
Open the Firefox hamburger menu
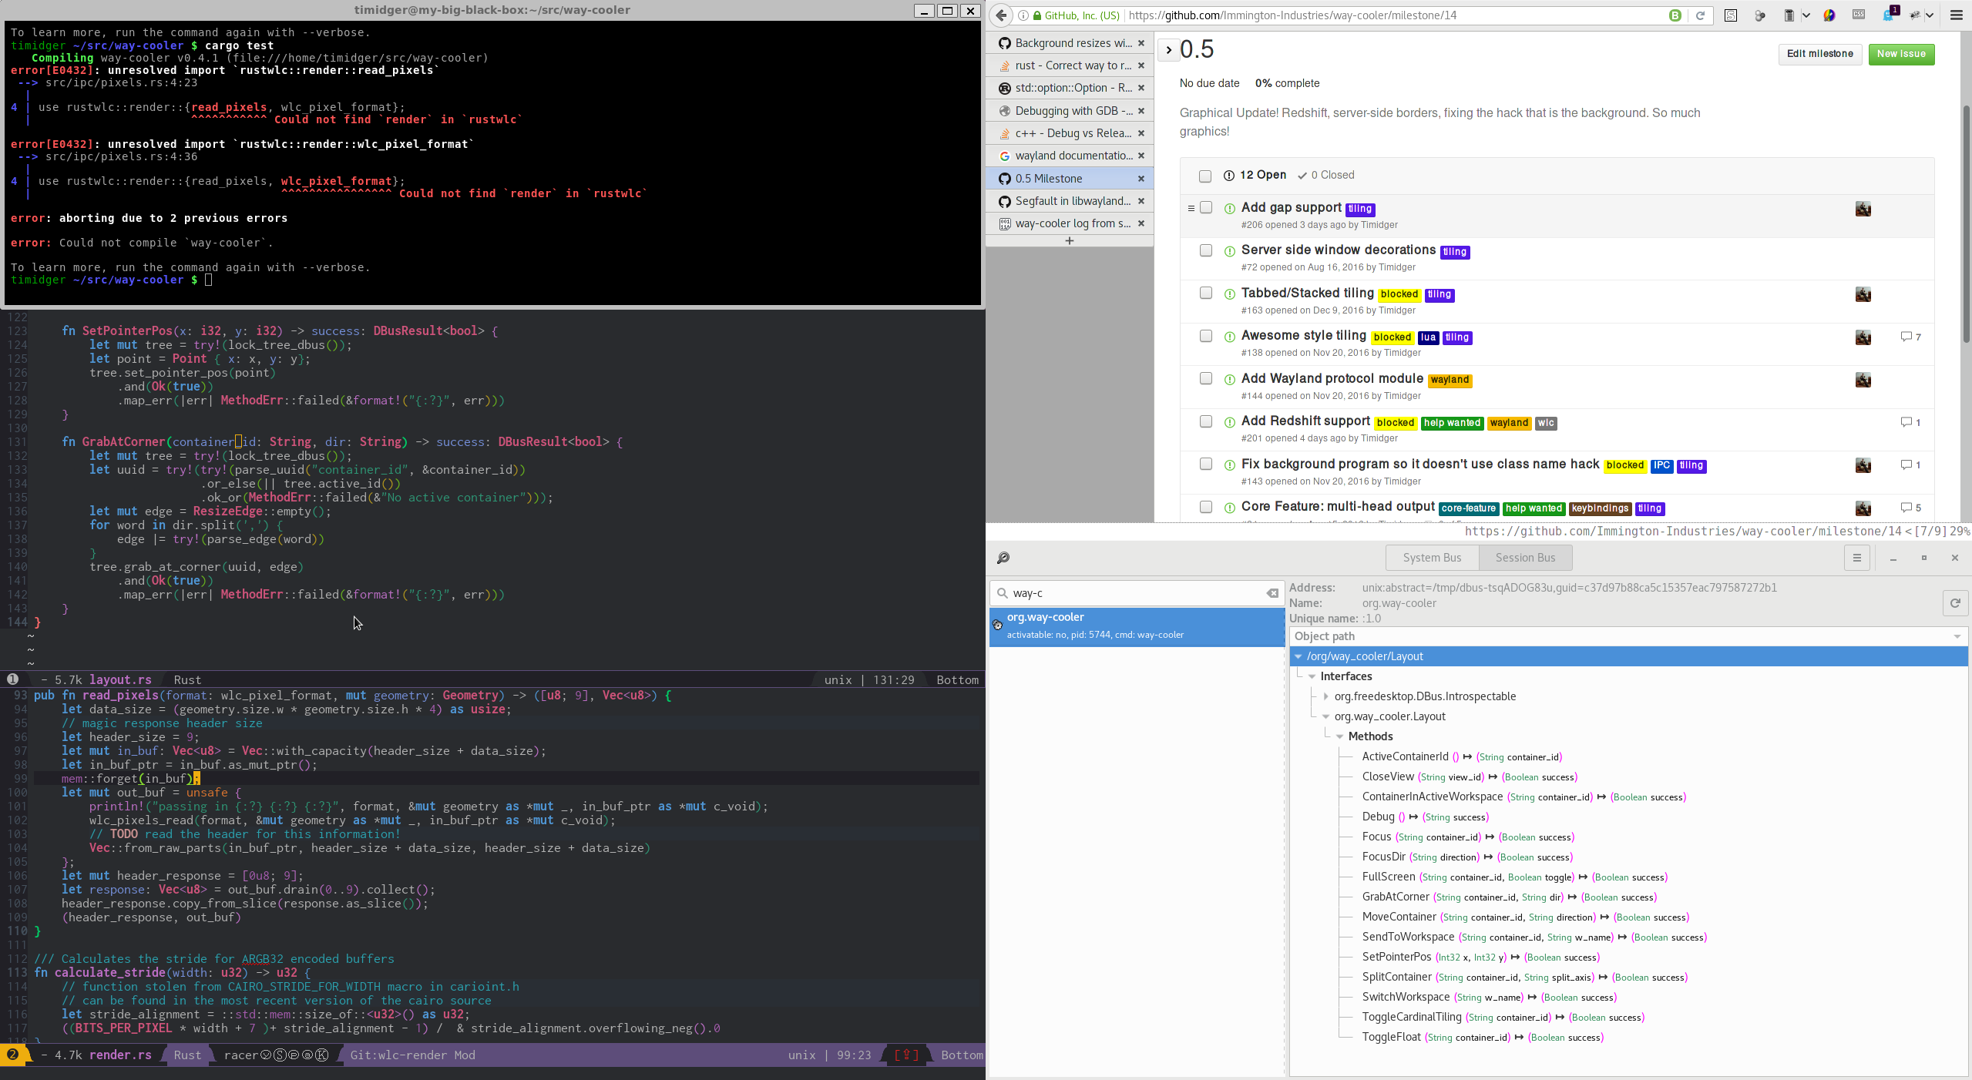click(x=1956, y=15)
